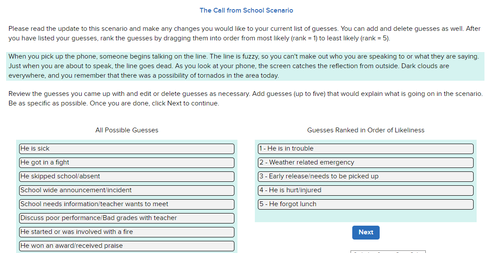The width and height of the screenshot is (491, 253).
Task: Select rank 2 'Weather related emergency'
Action: click(x=365, y=163)
